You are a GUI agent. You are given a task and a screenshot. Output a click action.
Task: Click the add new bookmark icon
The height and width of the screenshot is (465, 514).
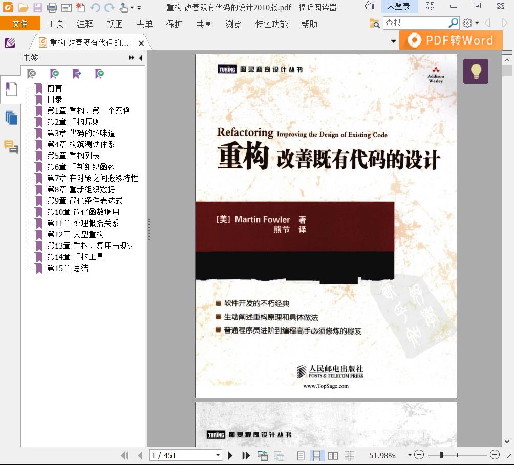(x=54, y=74)
